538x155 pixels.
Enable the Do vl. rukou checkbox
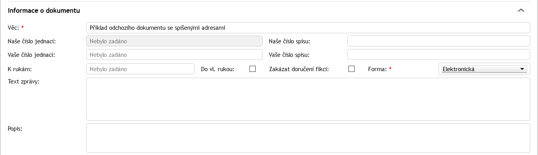click(253, 69)
